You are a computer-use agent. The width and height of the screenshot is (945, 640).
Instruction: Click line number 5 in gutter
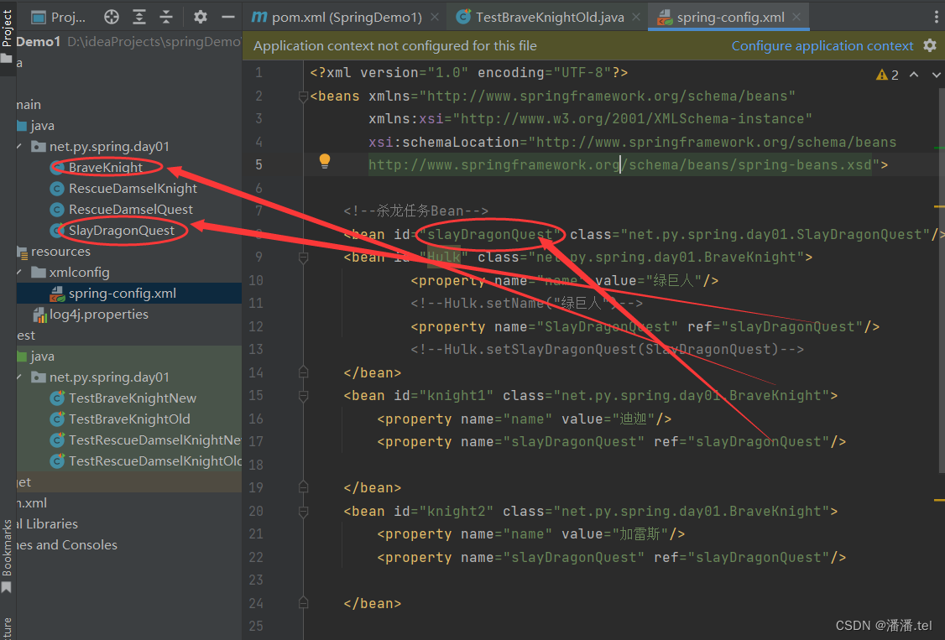point(258,164)
